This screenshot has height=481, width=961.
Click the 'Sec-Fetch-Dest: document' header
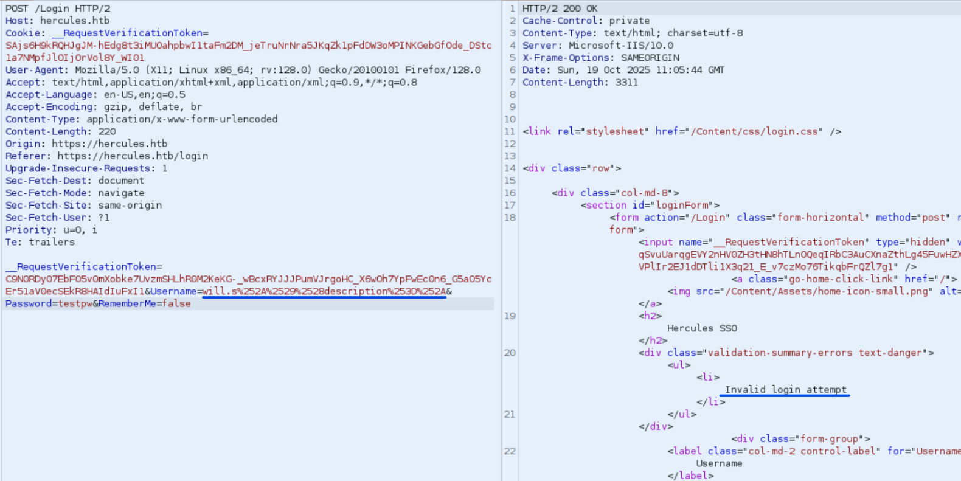coord(75,181)
